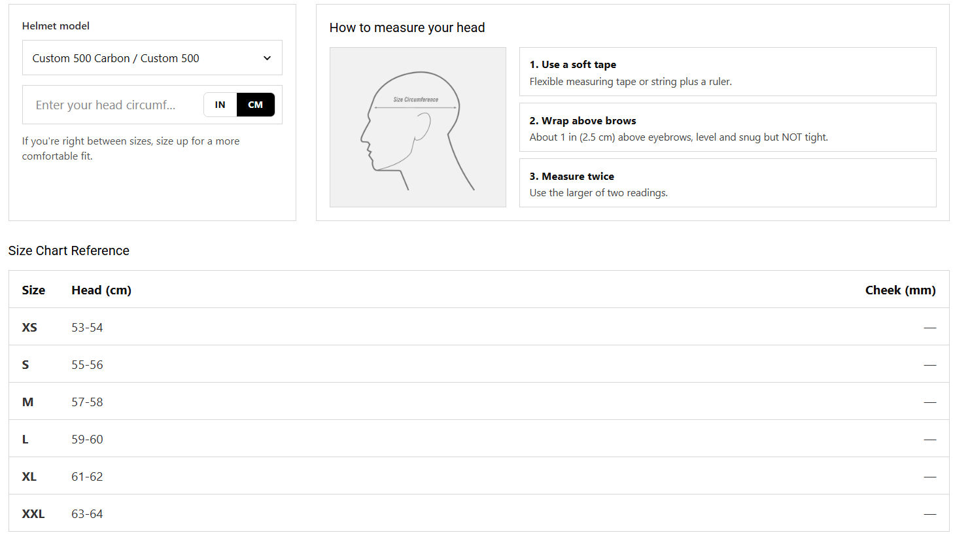
Task: Select the 'Use a soft tape' step card
Action: 727,72
